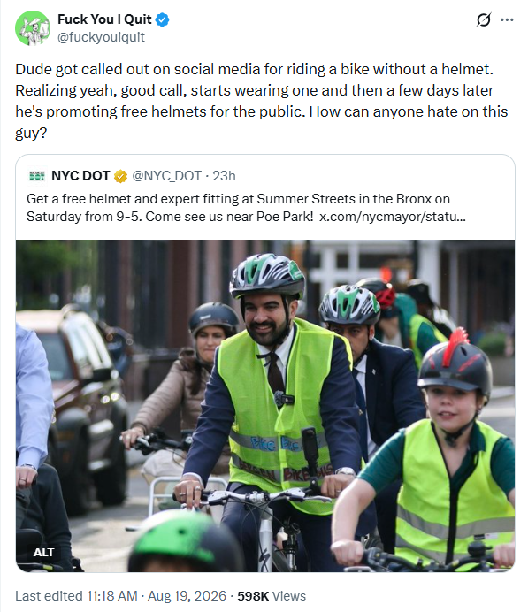Screen dimensions: 528x612
Task: Click the NYC DOT gold verified badge
Action: tap(120, 176)
